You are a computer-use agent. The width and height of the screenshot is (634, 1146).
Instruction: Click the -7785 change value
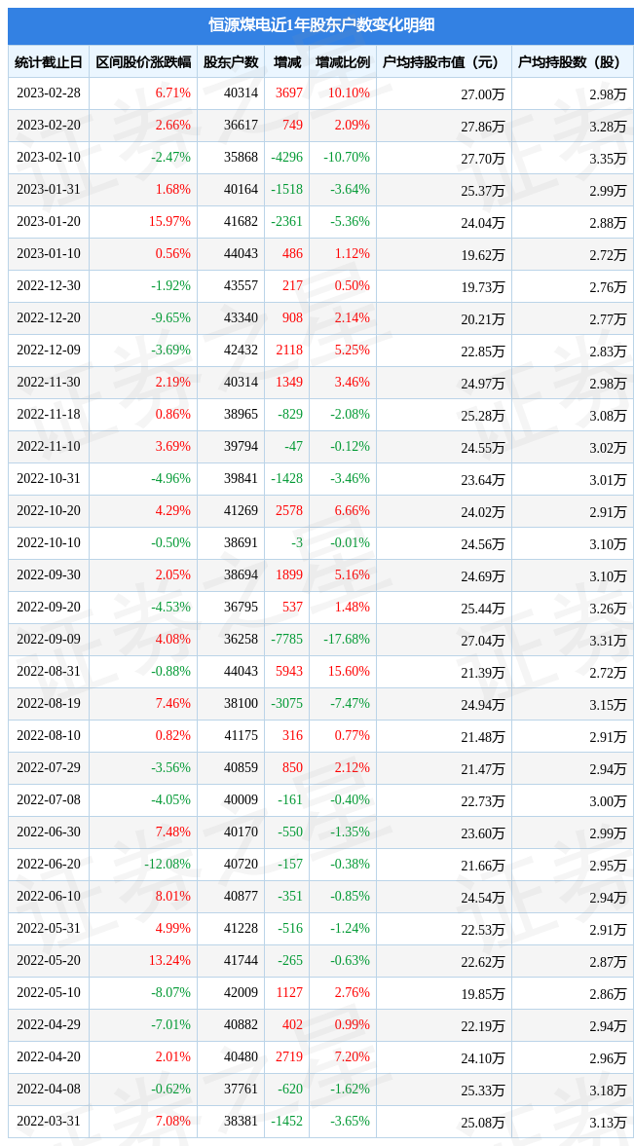[287, 640]
